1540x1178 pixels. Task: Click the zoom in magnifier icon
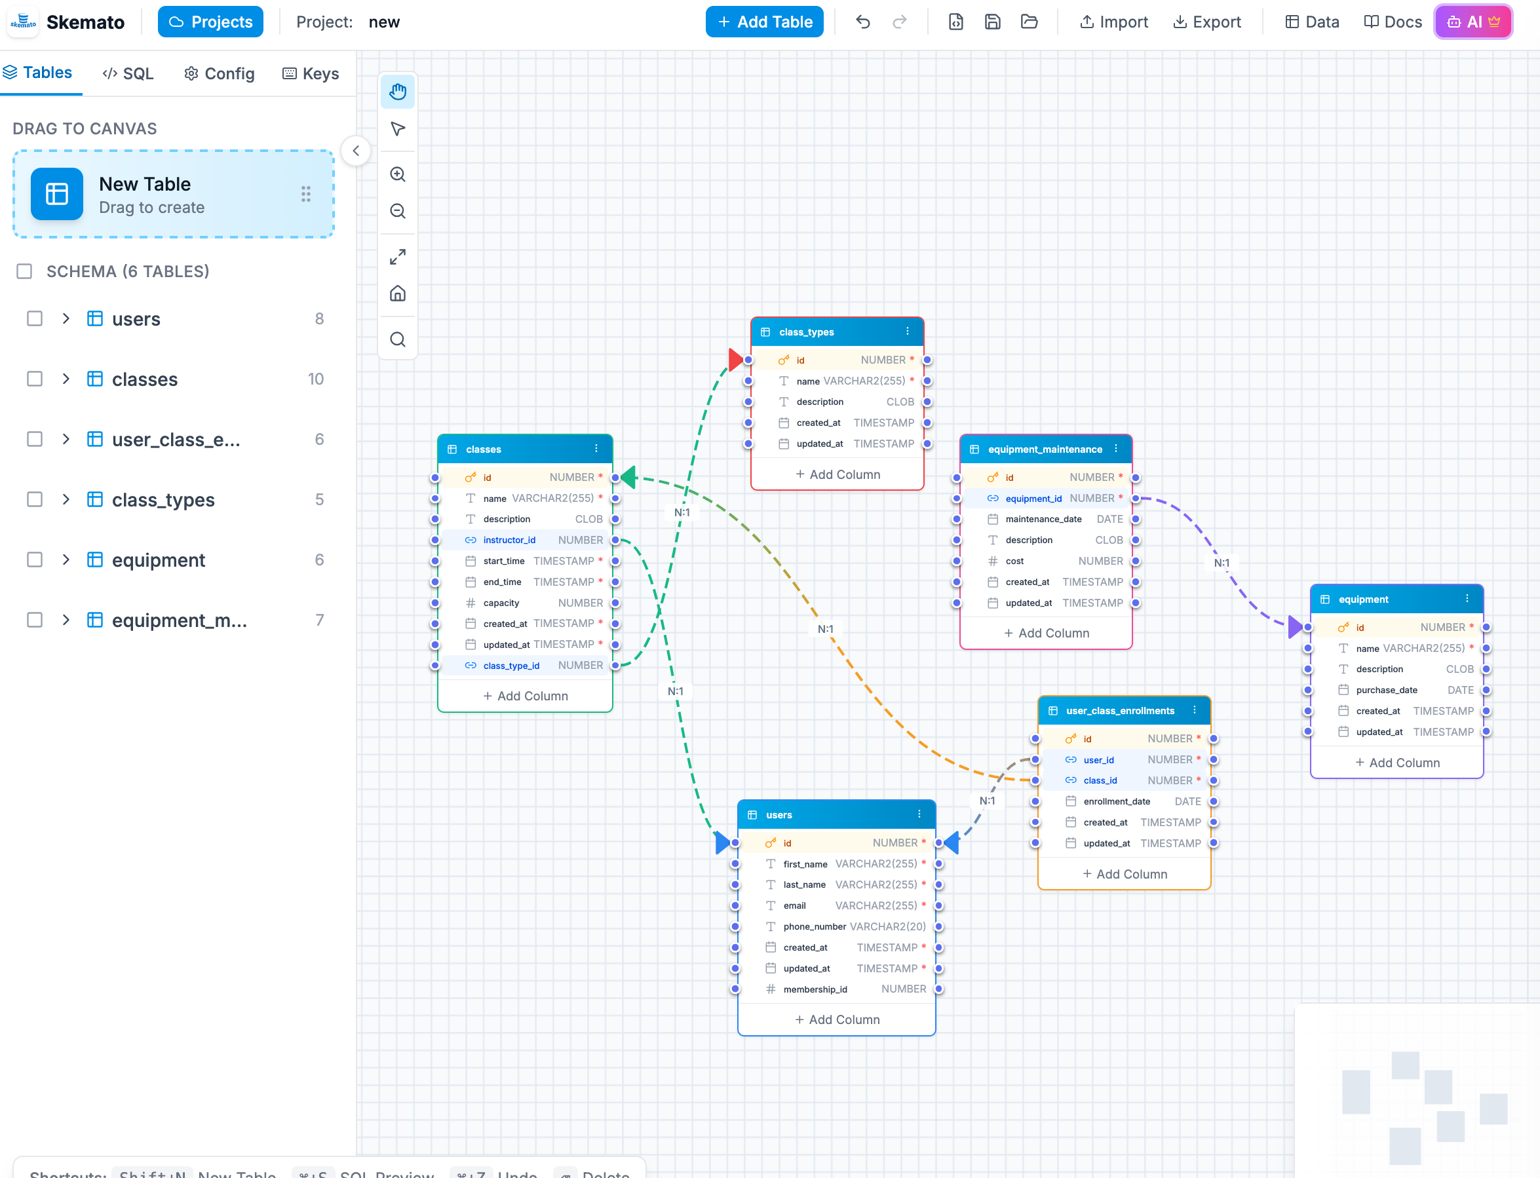[398, 174]
